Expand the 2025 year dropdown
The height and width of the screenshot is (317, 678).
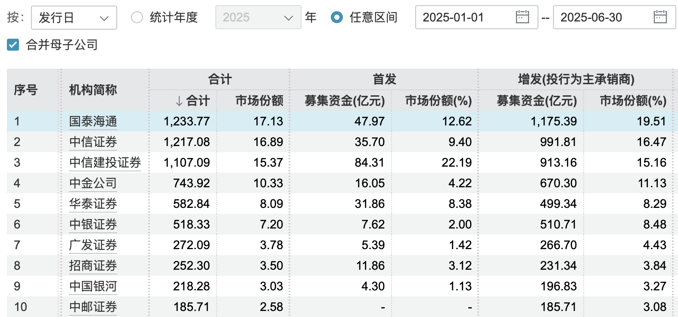point(258,18)
